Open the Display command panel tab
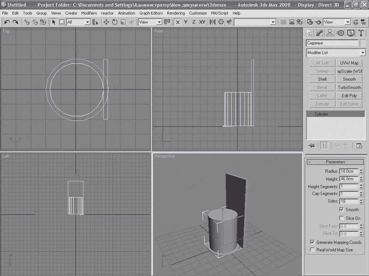This screenshot has width=369, height=276. tap(351, 33)
